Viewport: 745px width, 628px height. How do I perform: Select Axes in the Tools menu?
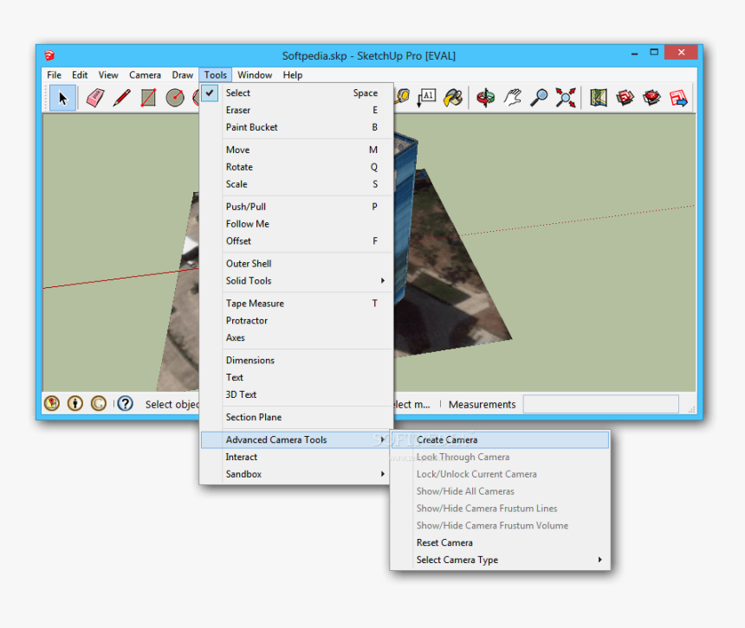tap(296, 337)
